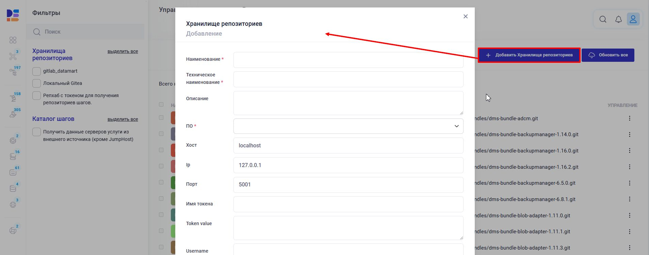Image resolution: width=649 pixels, height=255 pixels.
Task: Click выделить все next to Хранилища репозиториев
Action: click(x=123, y=52)
